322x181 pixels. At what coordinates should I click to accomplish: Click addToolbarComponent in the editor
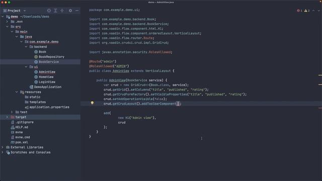pos(158,104)
